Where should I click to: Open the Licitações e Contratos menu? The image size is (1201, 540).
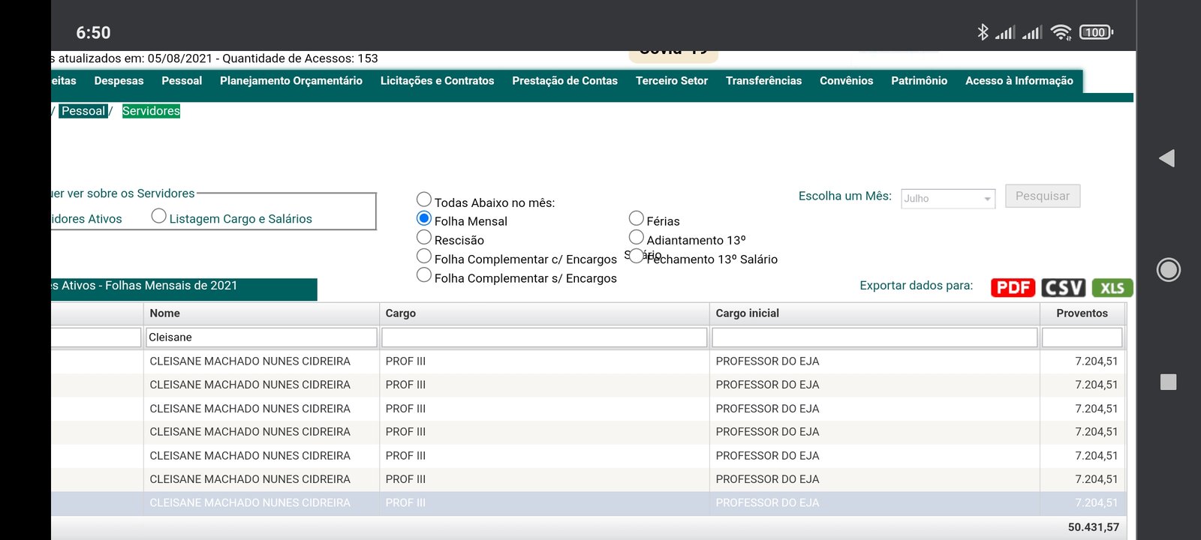437,81
